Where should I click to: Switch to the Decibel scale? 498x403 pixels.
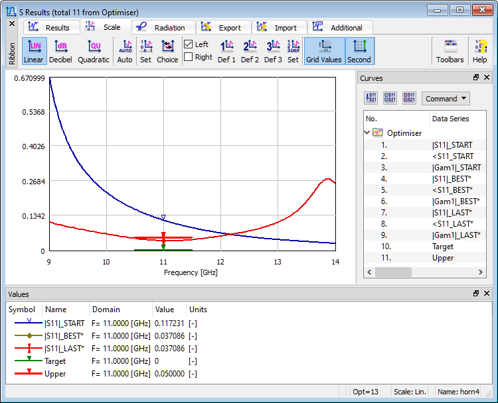pos(60,51)
